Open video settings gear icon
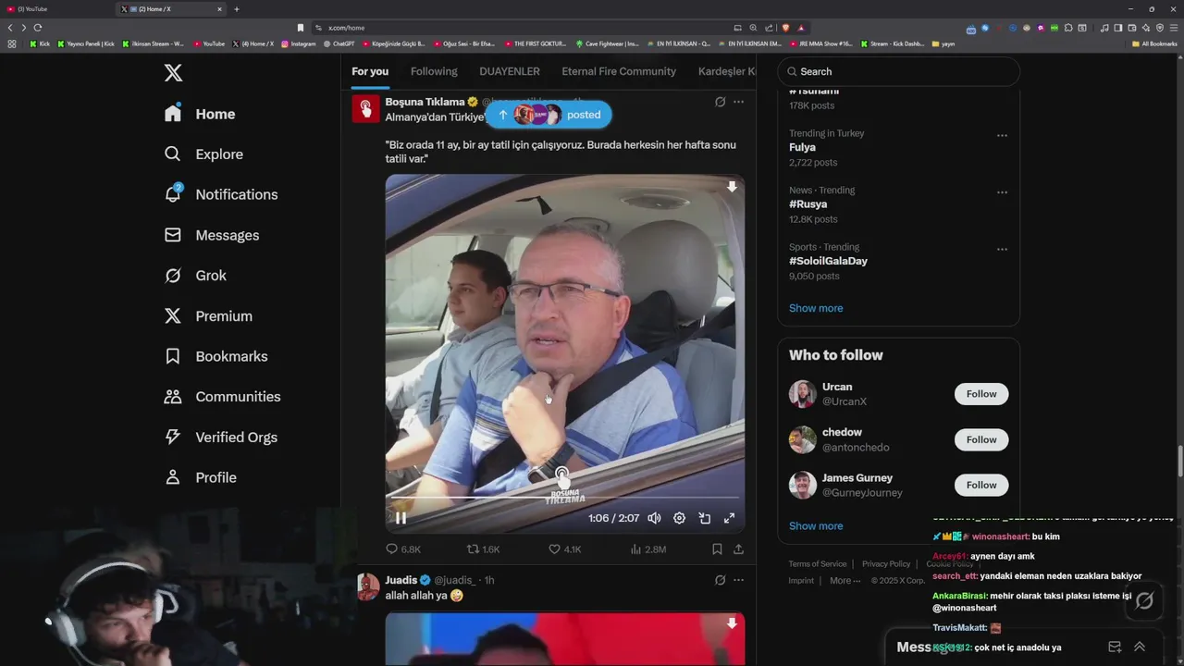The width and height of the screenshot is (1184, 666). point(679,518)
